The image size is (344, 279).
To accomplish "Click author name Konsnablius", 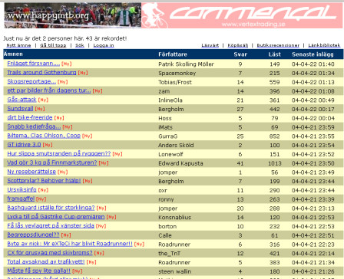I will 174,218.
